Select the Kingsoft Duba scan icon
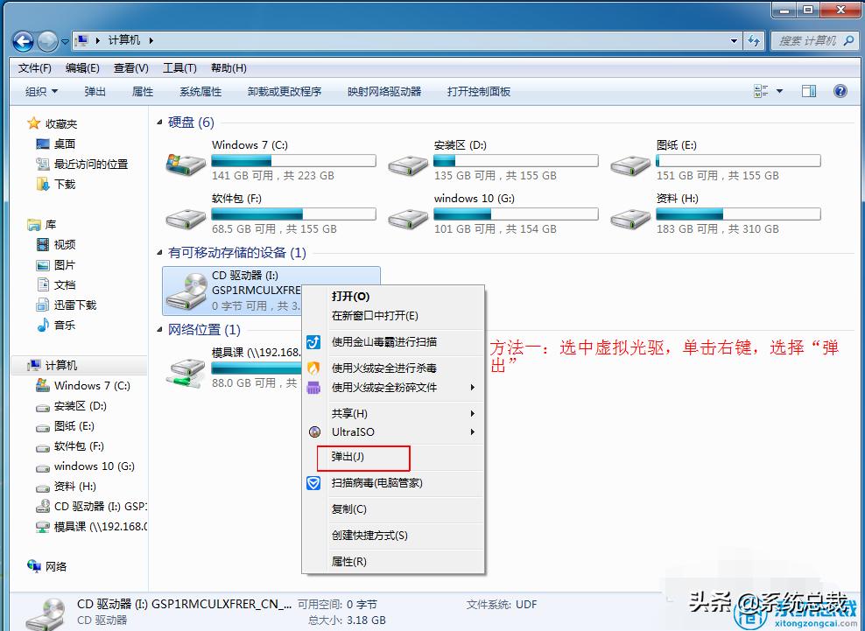 313,343
